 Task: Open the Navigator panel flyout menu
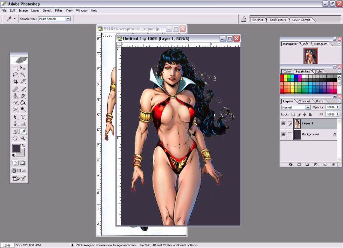(339, 44)
